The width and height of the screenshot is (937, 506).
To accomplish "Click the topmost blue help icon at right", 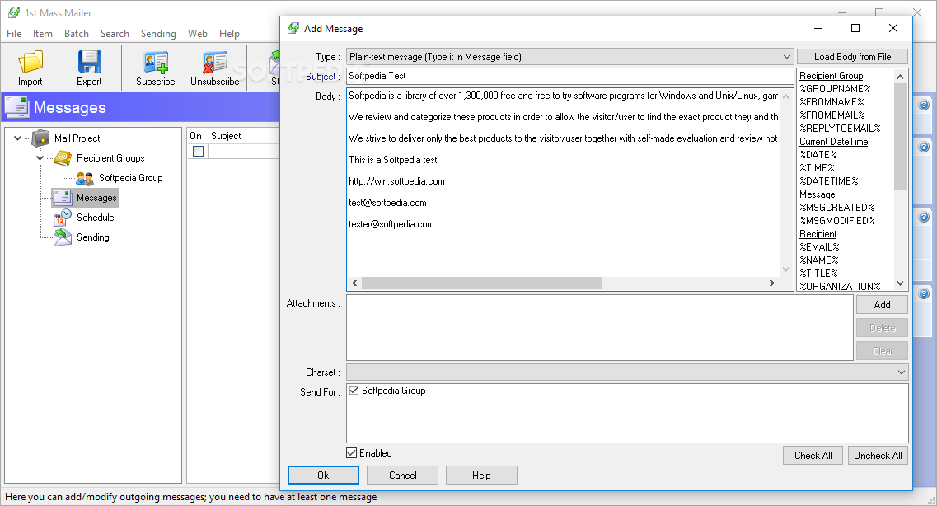I will click(x=924, y=105).
